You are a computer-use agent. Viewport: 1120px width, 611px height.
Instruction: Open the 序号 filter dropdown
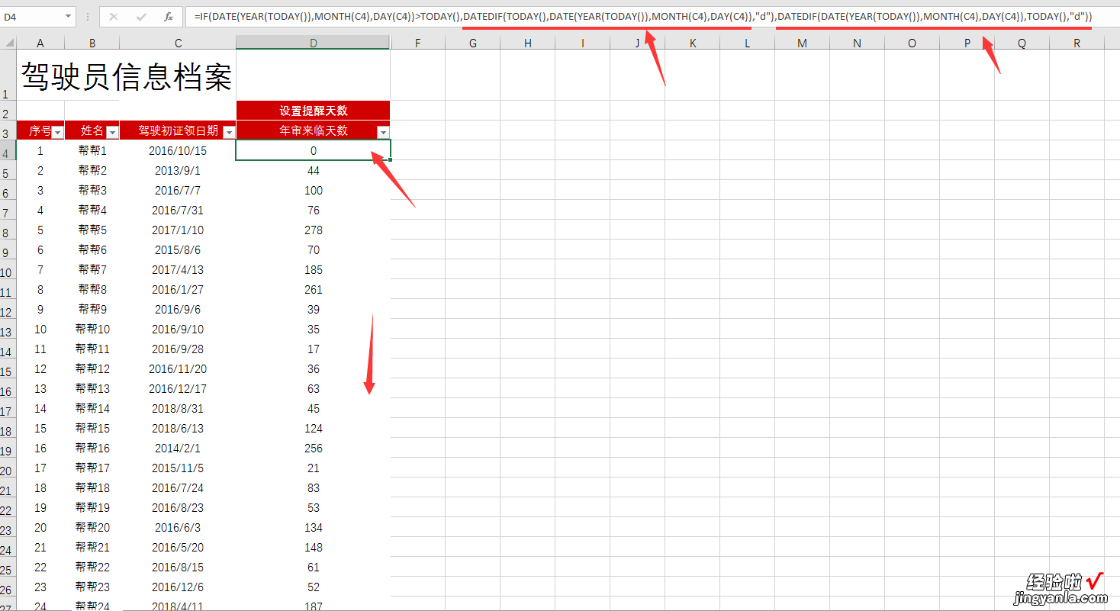point(58,133)
